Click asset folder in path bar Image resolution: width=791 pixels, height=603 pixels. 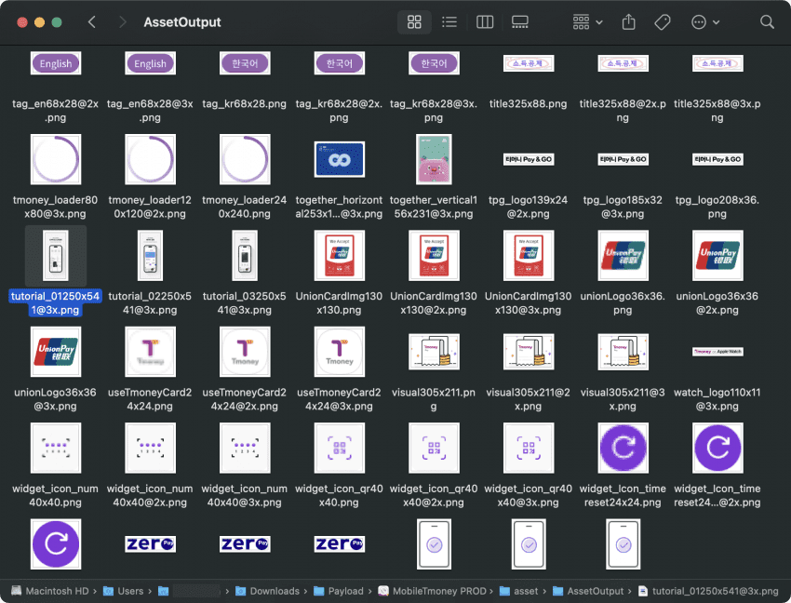click(x=518, y=591)
